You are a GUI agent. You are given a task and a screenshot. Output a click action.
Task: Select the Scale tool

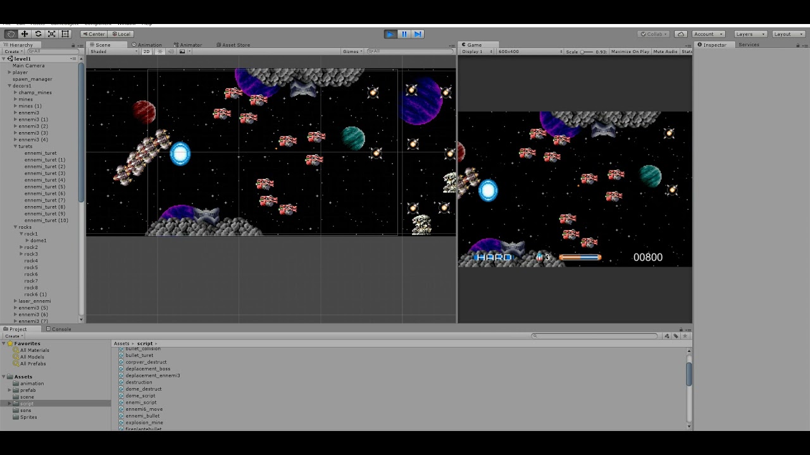tap(51, 34)
